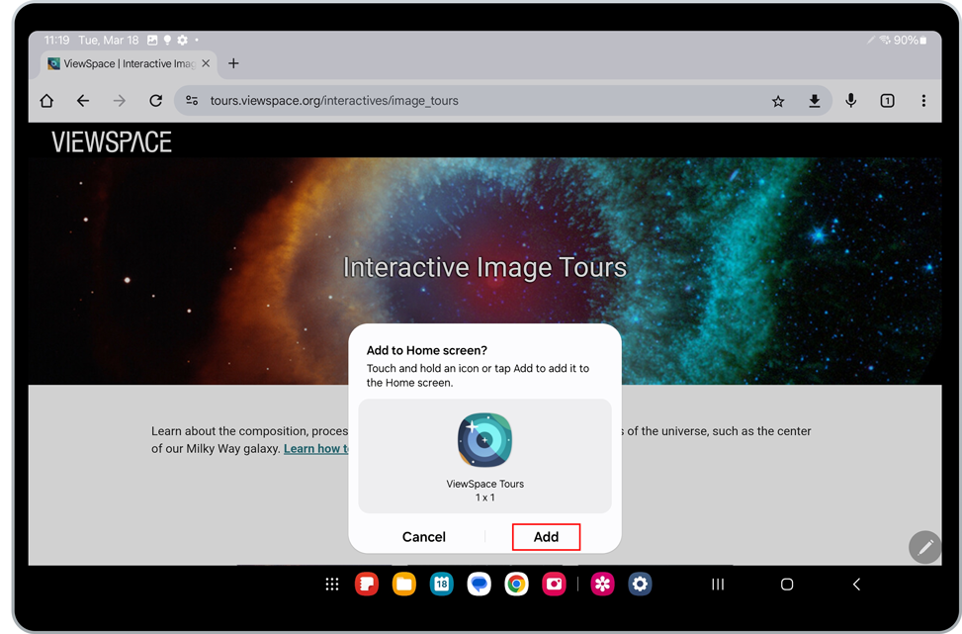Open Chrome's three-dot menu
This screenshot has height=634, width=962.
[x=923, y=101]
